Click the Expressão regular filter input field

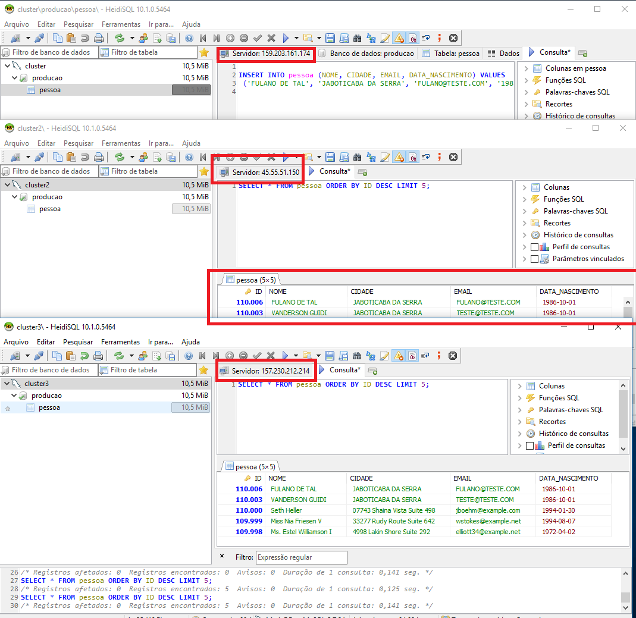(x=300, y=557)
